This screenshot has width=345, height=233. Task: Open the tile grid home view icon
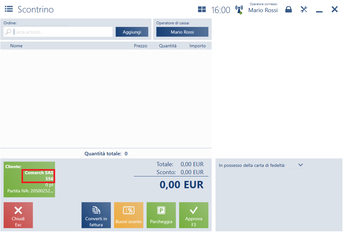[x=202, y=10]
